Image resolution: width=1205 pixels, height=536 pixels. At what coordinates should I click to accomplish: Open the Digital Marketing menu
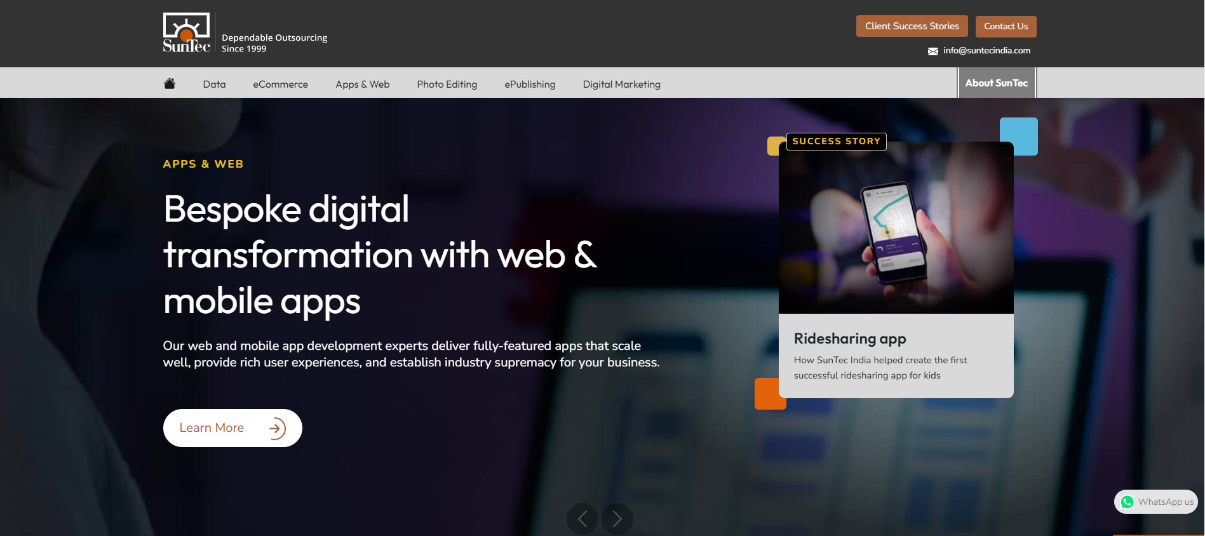pos(621,84)
